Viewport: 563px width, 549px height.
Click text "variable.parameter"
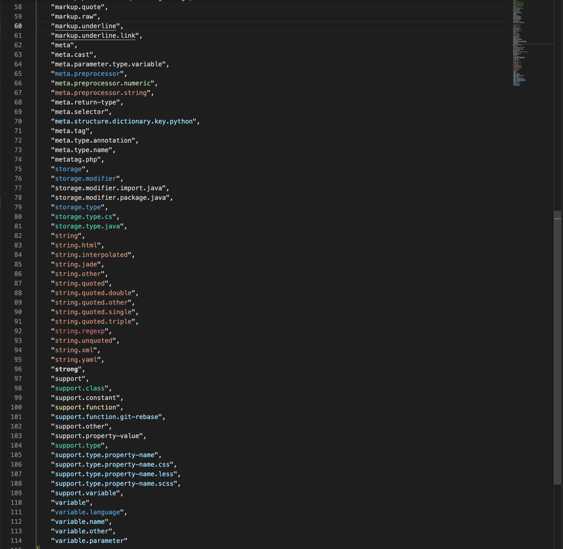90,541
